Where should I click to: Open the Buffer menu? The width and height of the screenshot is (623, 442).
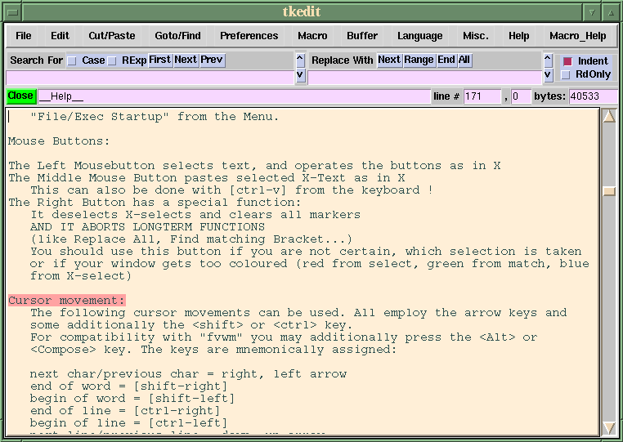click(x=362, y=36)
